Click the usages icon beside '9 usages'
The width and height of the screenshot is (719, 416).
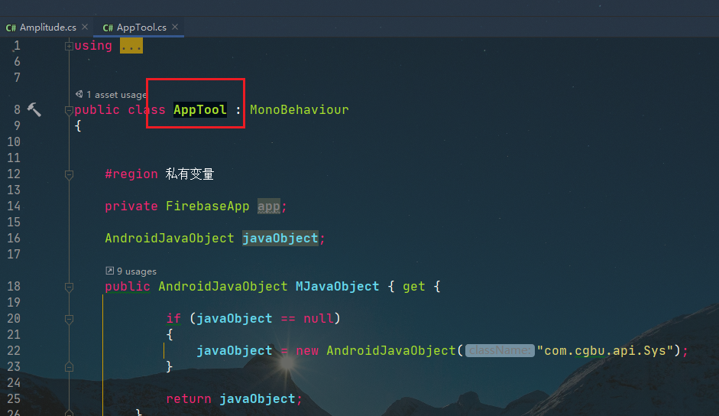pos(109,271)
